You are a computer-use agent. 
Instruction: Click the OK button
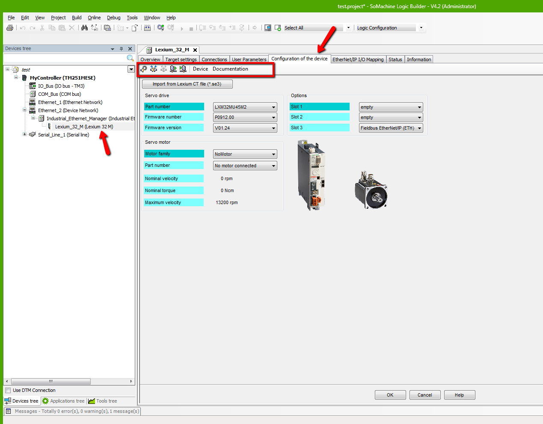[x=390, y=395]
